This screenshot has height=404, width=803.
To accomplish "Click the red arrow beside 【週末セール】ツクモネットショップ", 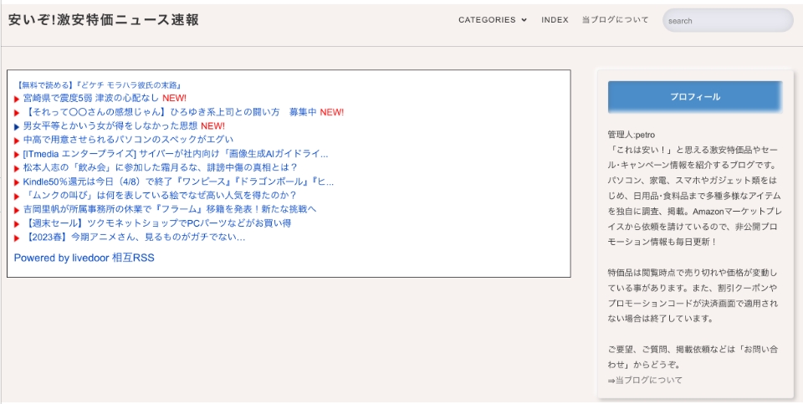I will 17,224.
